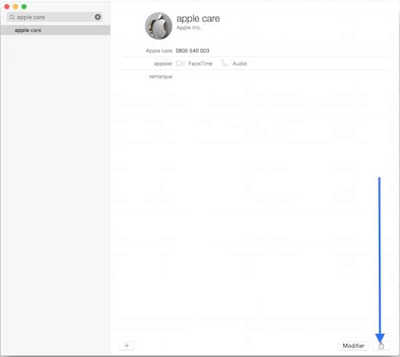Start a FaceTime video call via the camera icon
This screenshot has width=400, height=357.
(181, 63)
